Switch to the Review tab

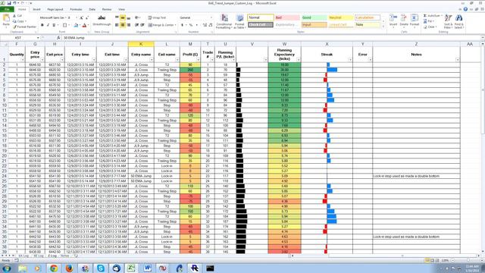107,9
